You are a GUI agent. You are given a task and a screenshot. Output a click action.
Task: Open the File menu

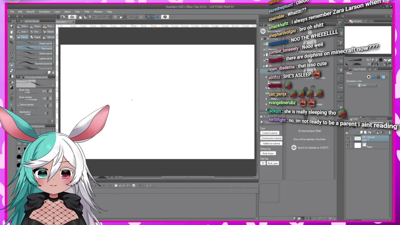click(x=12, y=12)
